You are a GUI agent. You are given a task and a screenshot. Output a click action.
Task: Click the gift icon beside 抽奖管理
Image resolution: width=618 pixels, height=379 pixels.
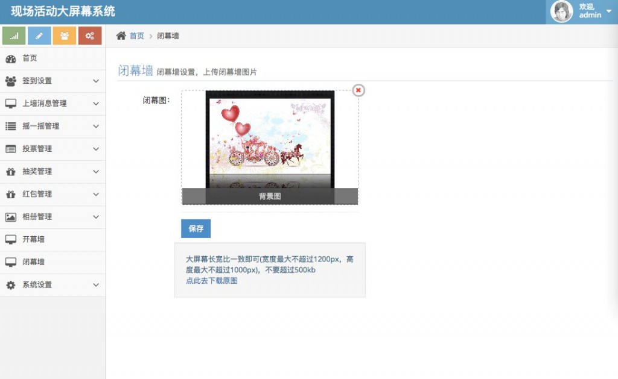[11, 172]
